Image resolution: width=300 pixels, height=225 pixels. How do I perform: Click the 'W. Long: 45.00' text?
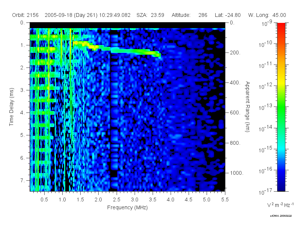pos(267,15)
